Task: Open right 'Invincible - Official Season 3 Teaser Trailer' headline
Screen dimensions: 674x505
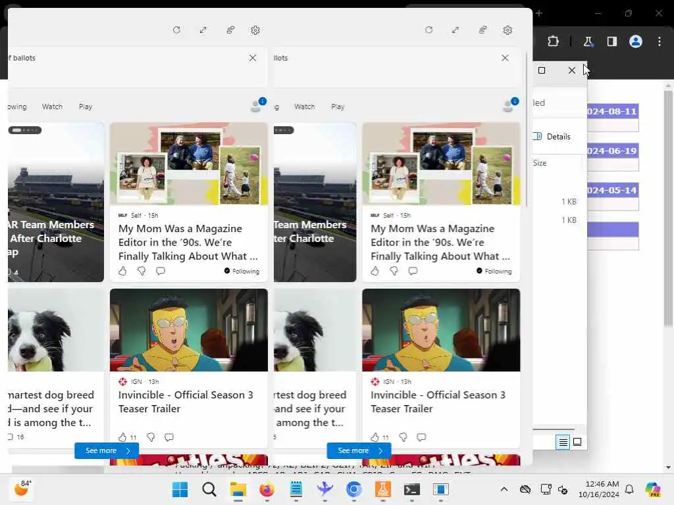Action: (x=438, y=402)
